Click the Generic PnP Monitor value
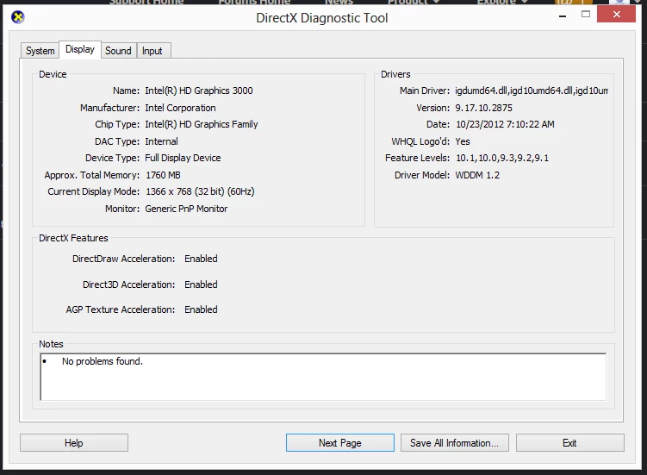The image size is (647, 475). (186, 209)
